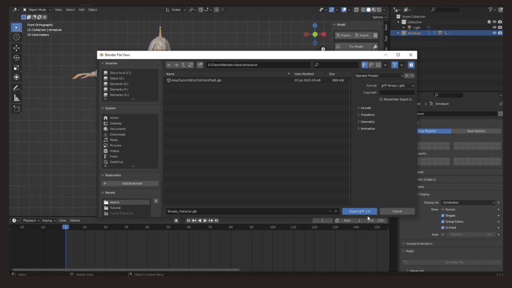The width and height of the screenshot is (512, 288).
Task: Select the Add Cube tool in viewport
Action: tap(16, 109)
